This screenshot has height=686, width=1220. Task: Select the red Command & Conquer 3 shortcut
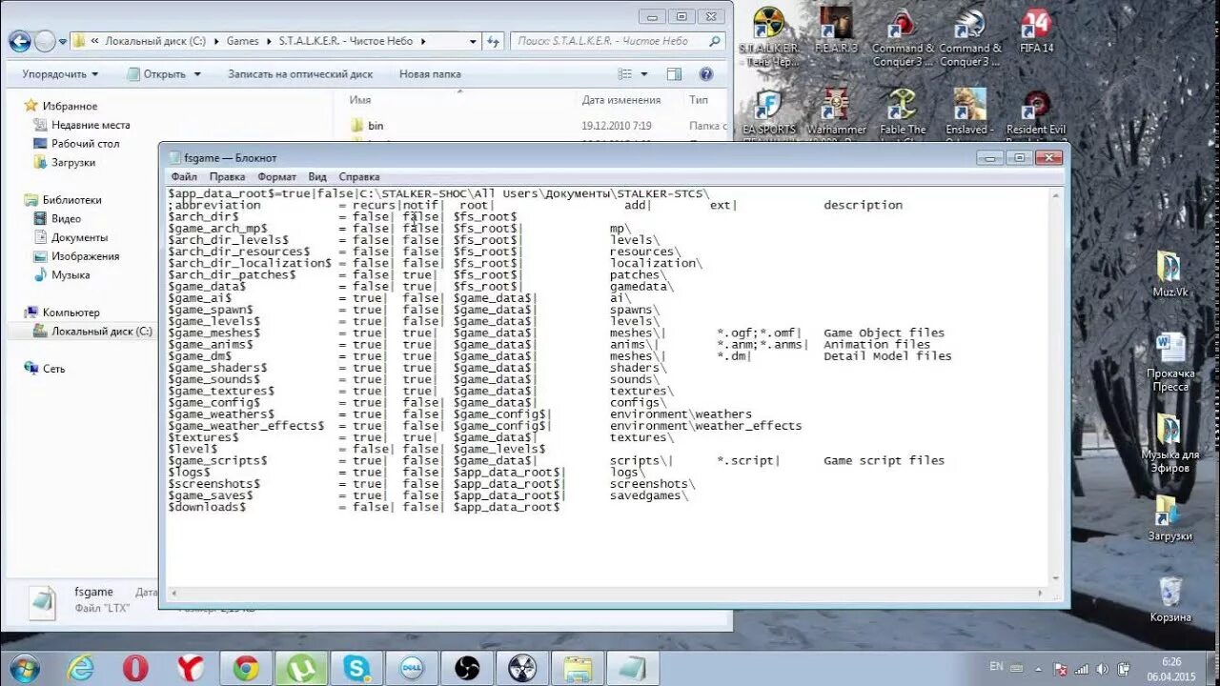click(903, 36)
